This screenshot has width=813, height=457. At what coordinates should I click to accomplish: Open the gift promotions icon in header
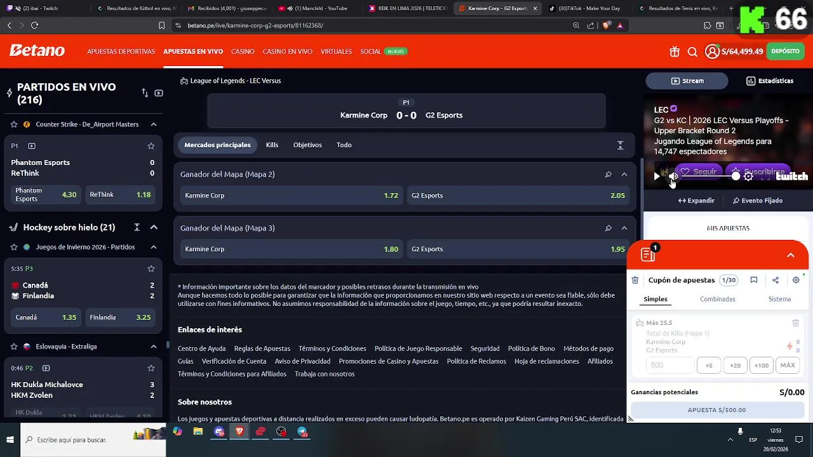(x=675, y=51)
